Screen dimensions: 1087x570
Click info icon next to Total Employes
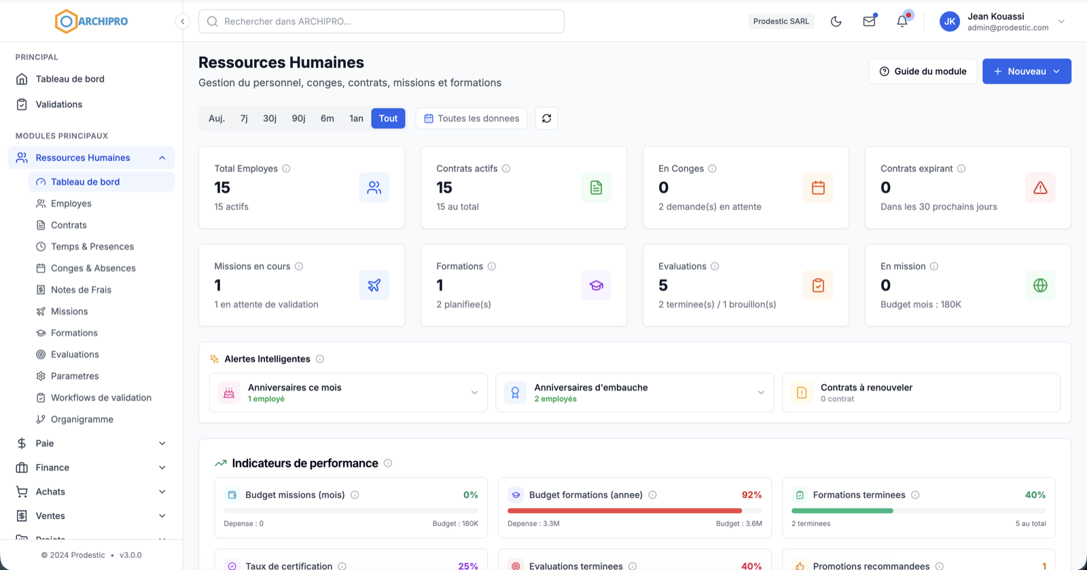pyautogui.click(x=286, y=168)
